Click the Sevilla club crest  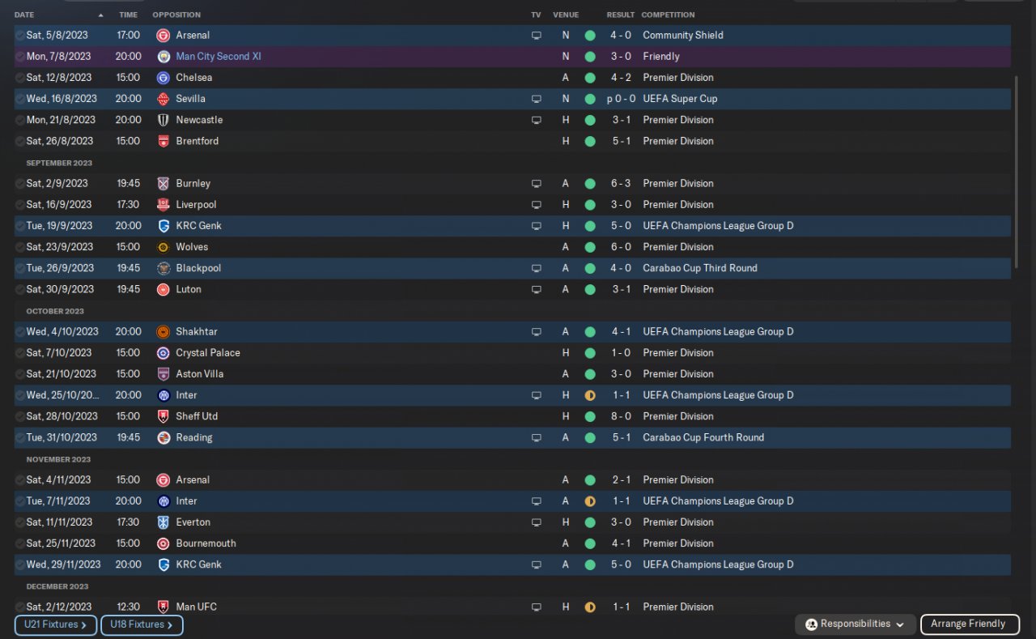click(x=163, y=99)
